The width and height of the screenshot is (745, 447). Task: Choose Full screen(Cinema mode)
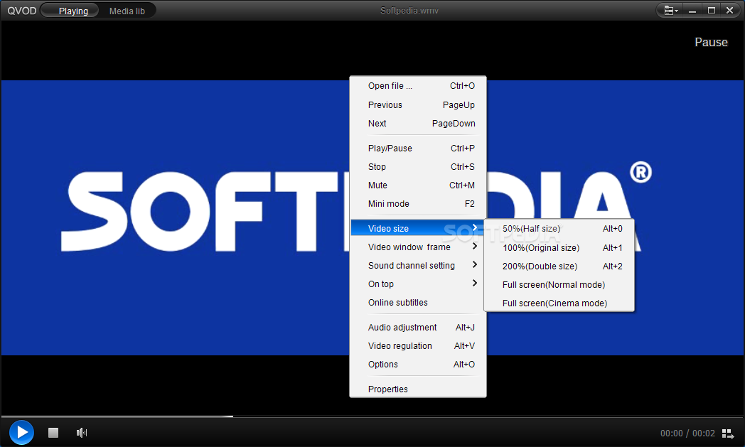[x=559, y=303]
